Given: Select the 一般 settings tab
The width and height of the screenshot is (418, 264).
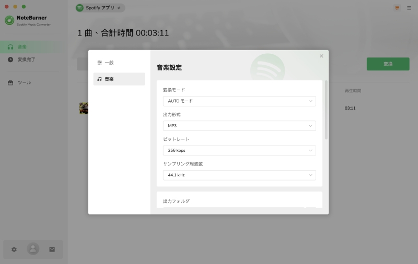Looking at the screenshot, I should [119, 63].
